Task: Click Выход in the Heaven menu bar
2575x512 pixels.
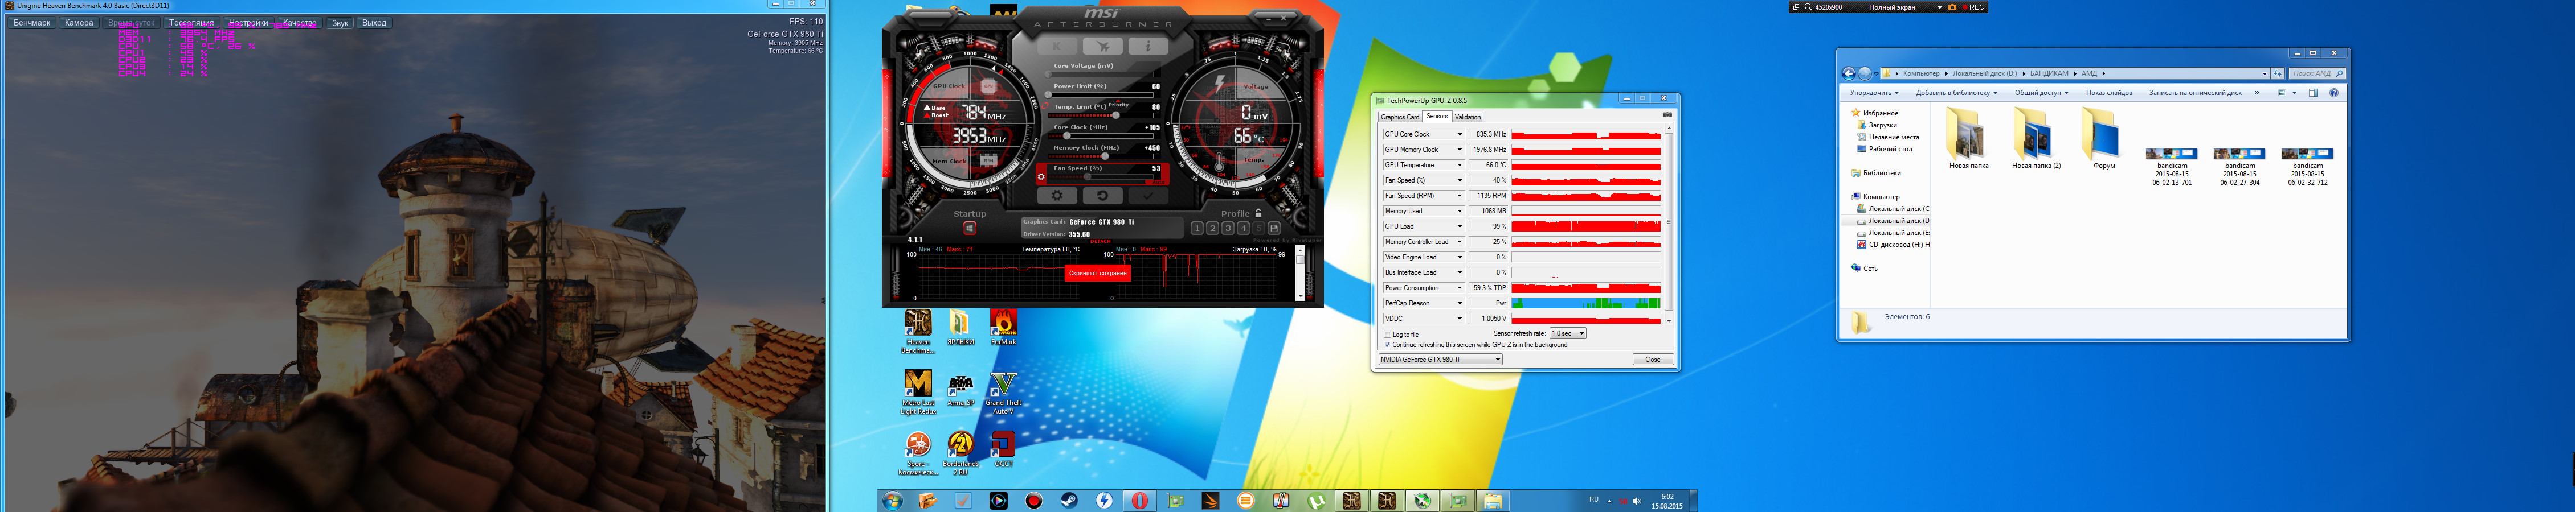Action: (374, 23)
